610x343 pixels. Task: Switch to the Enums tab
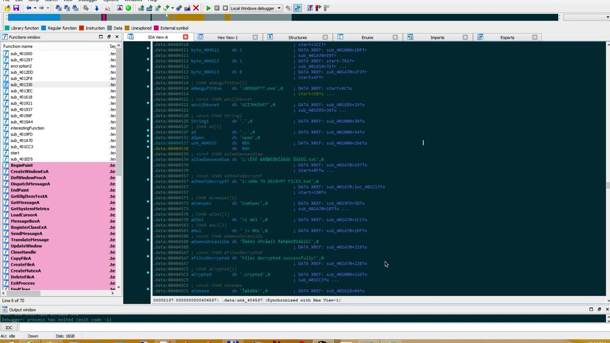pos(367,38)
